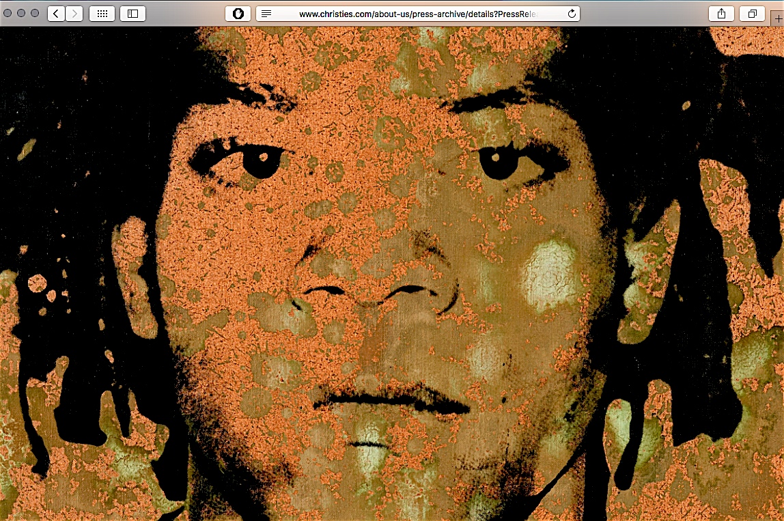Image resolution: width=784 pixels, height=521 pixels.
Task: Open the privacy shield extension icon
Action: click(238, 14)
